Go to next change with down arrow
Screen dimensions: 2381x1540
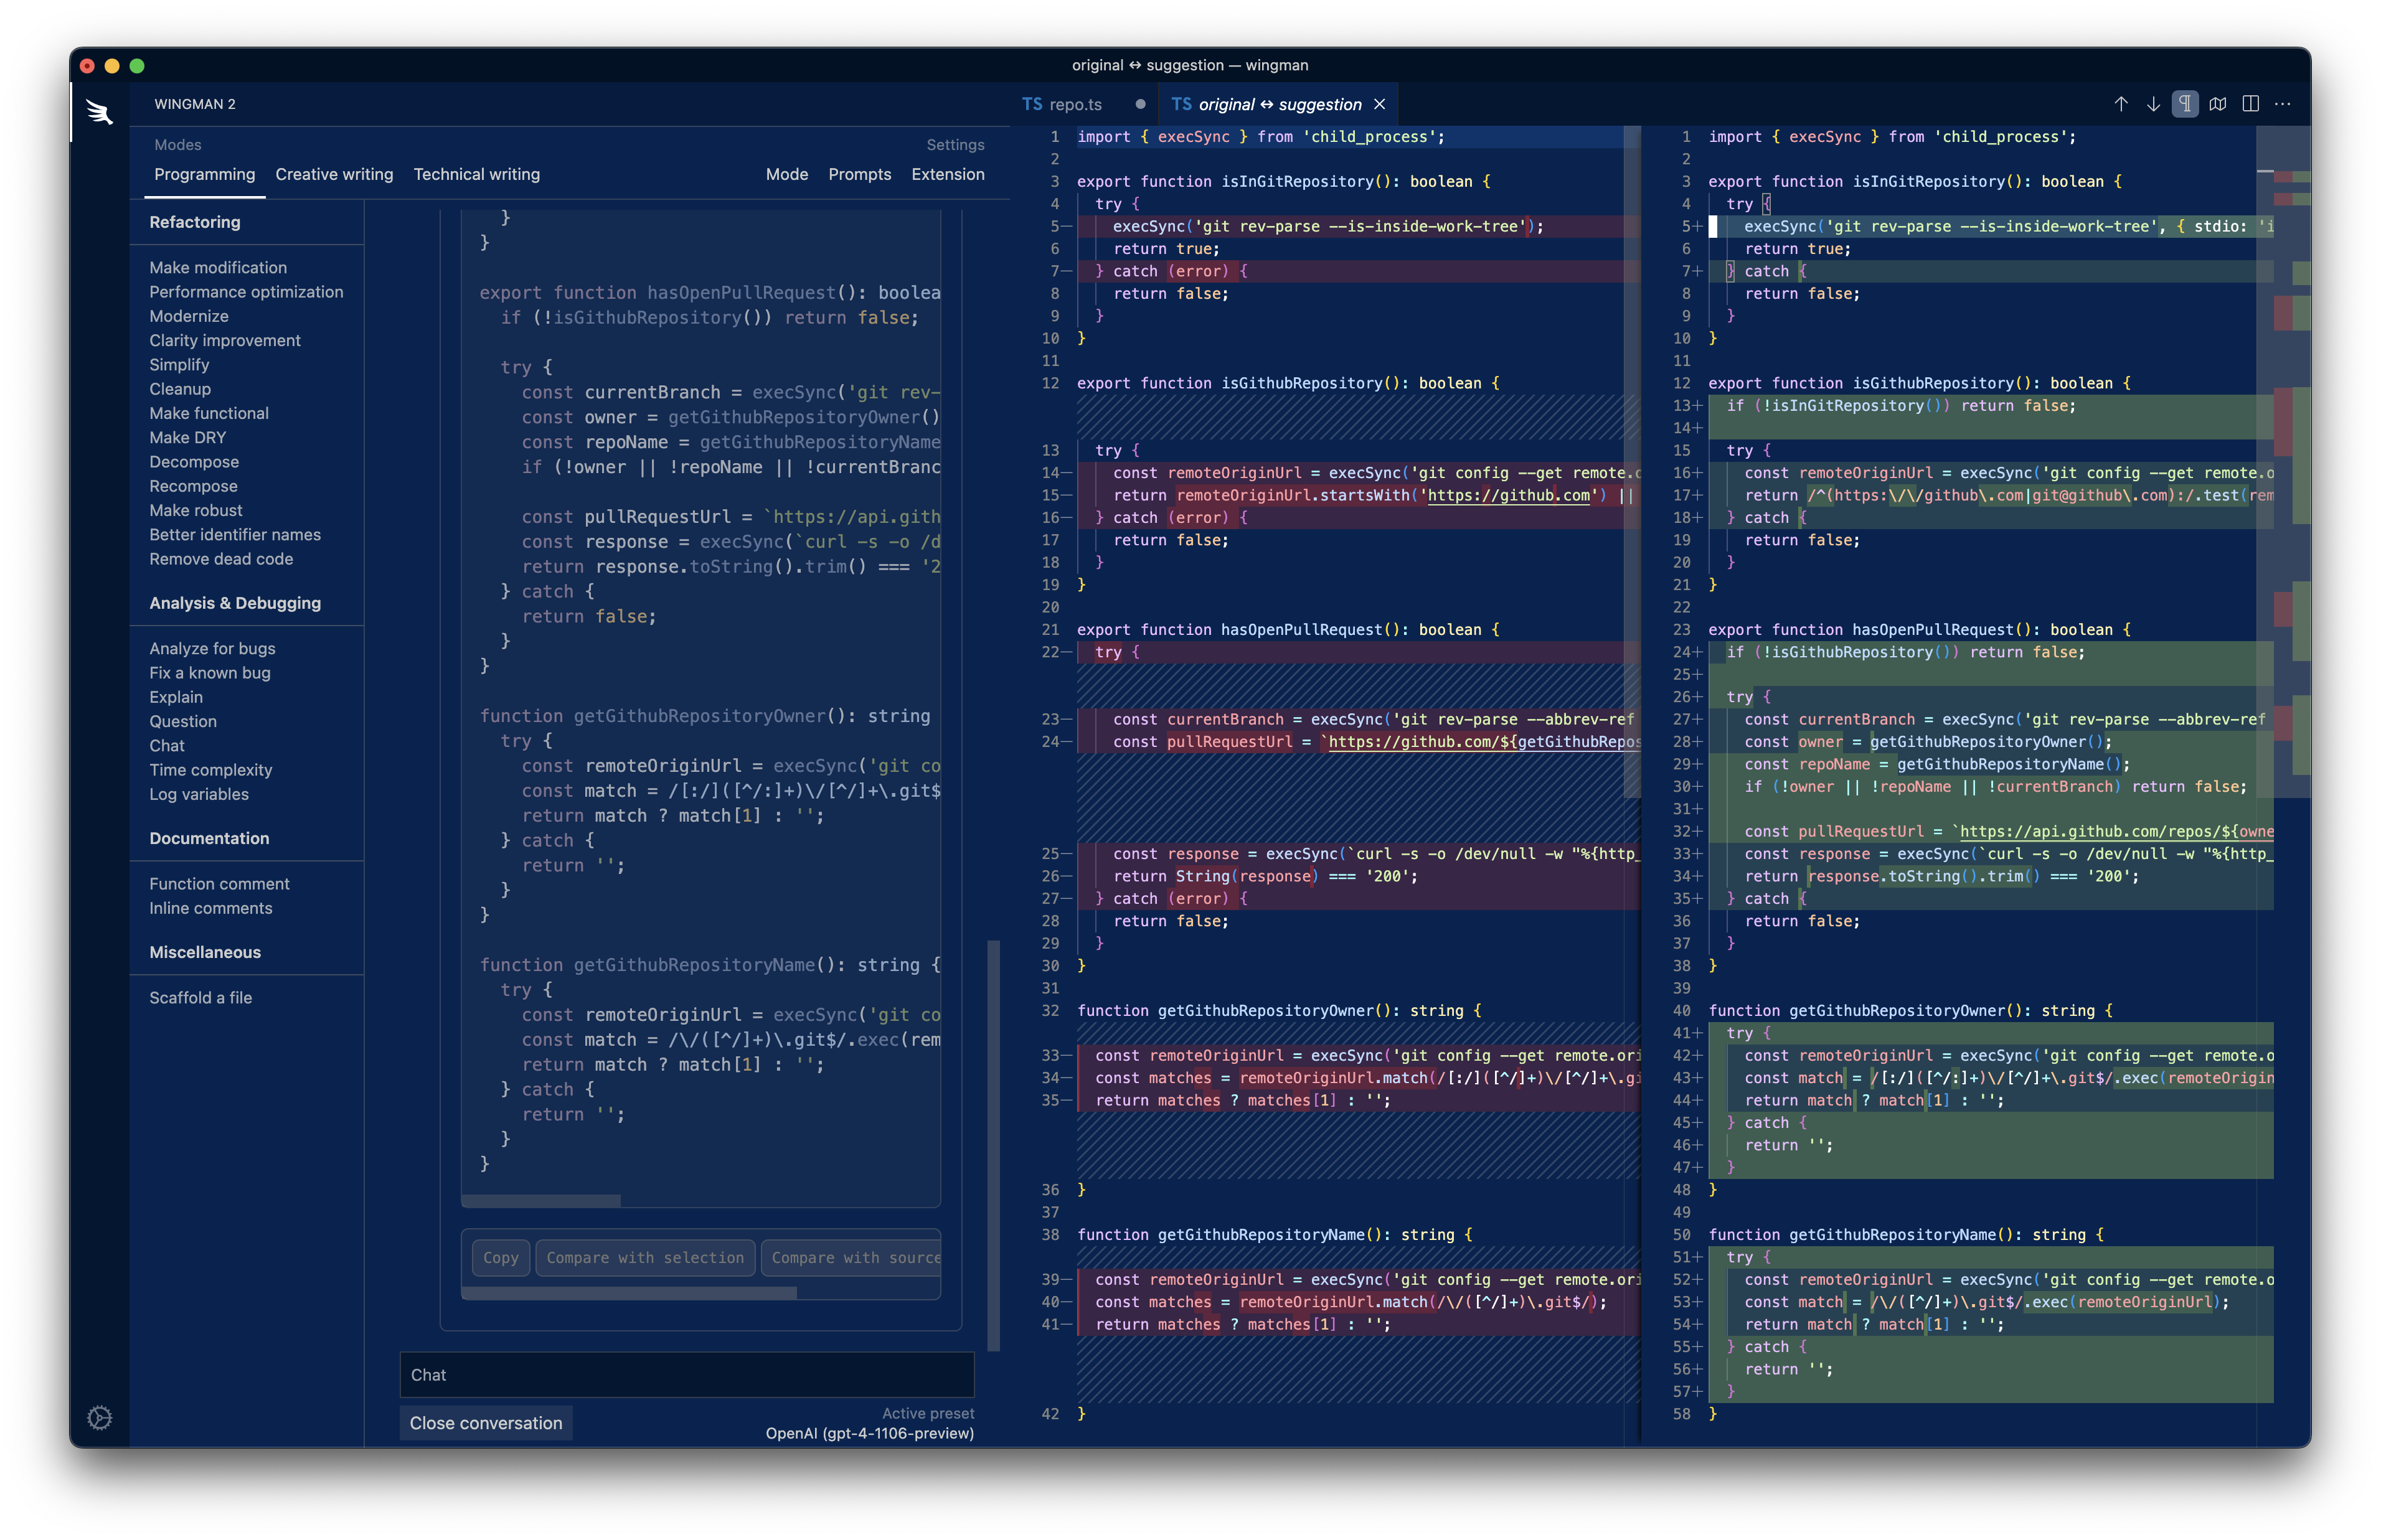[2153, 104]
